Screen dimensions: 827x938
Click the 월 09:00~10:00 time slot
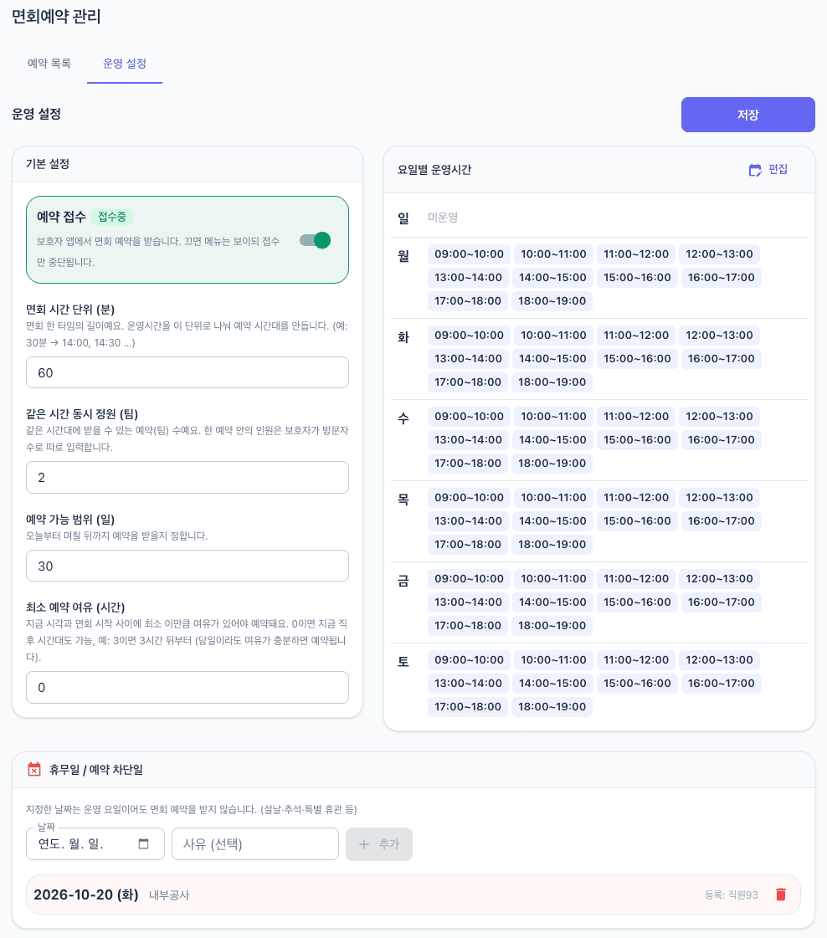coord(469,254)
